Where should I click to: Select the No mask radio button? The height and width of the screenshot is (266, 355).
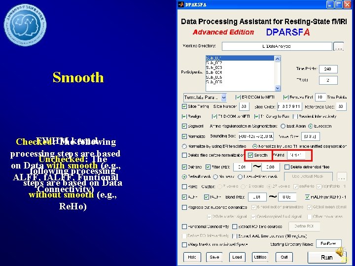pos(215,176)
